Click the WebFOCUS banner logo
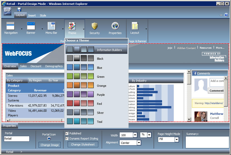This screenshot has width=231, height=155. (18, 53)
